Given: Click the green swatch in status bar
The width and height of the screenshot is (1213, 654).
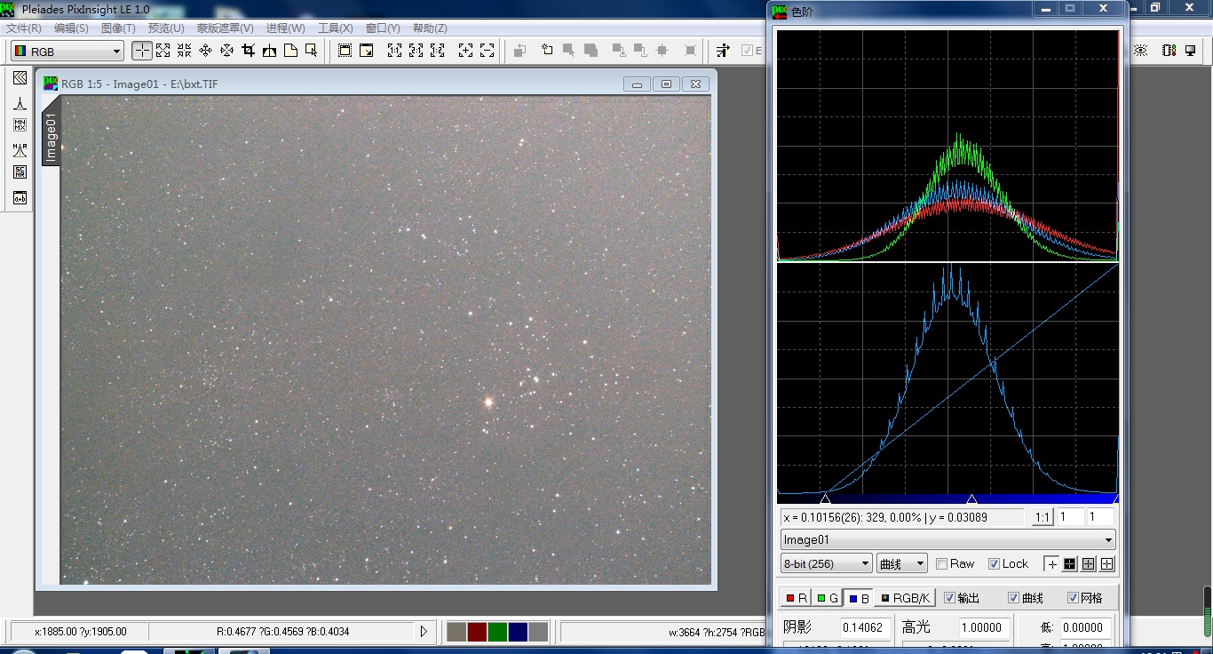Looking at the screenshot, I should pos(497,632).
